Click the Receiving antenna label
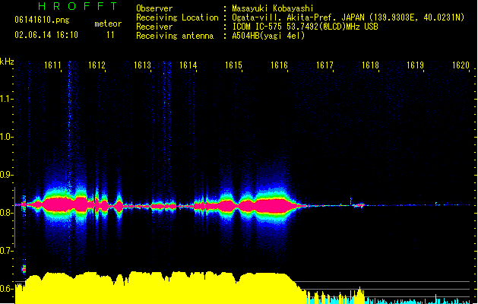 click(x=175, y=36)
